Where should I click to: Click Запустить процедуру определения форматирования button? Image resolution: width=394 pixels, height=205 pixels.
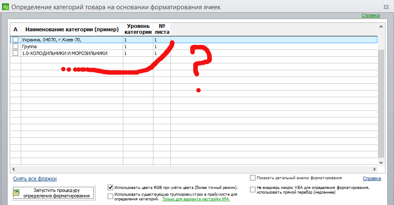pos(53,193)
